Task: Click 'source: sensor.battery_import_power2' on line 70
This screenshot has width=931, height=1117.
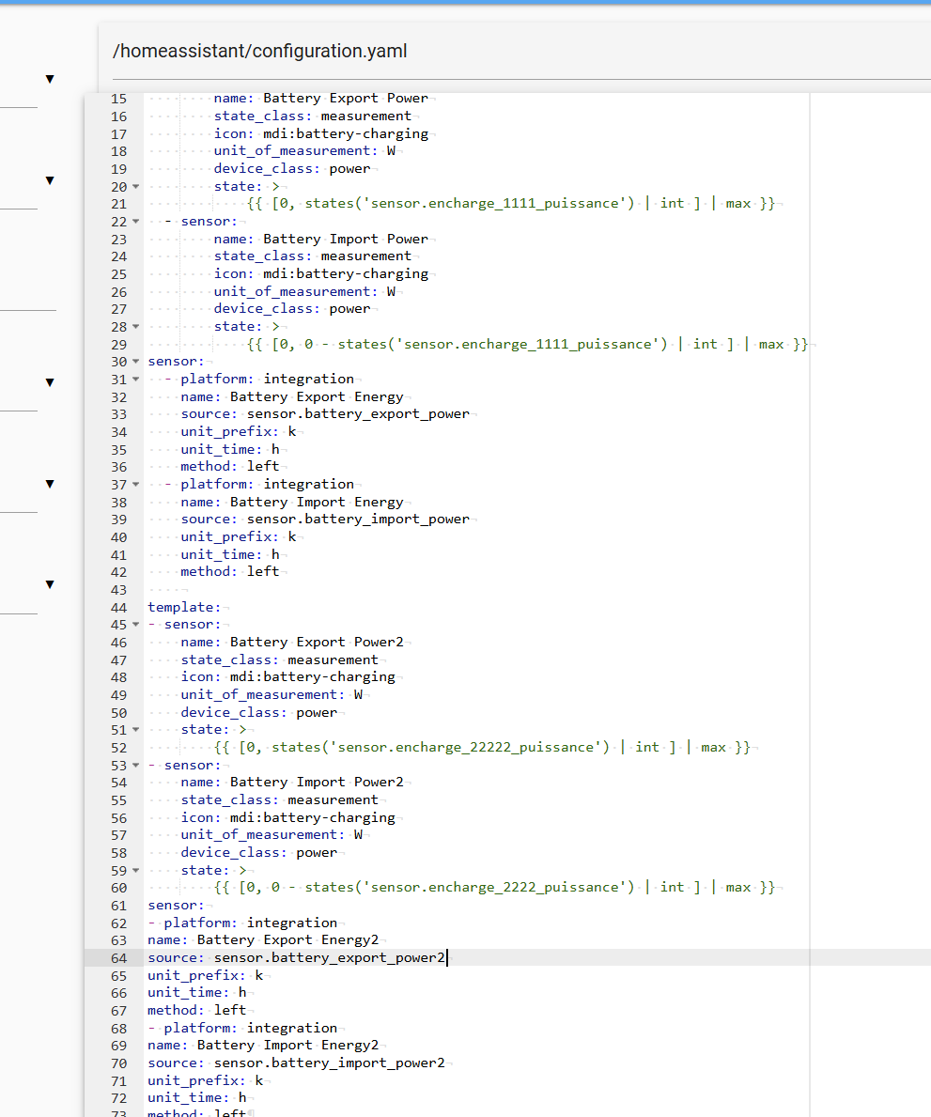Action: (296, 1063)
